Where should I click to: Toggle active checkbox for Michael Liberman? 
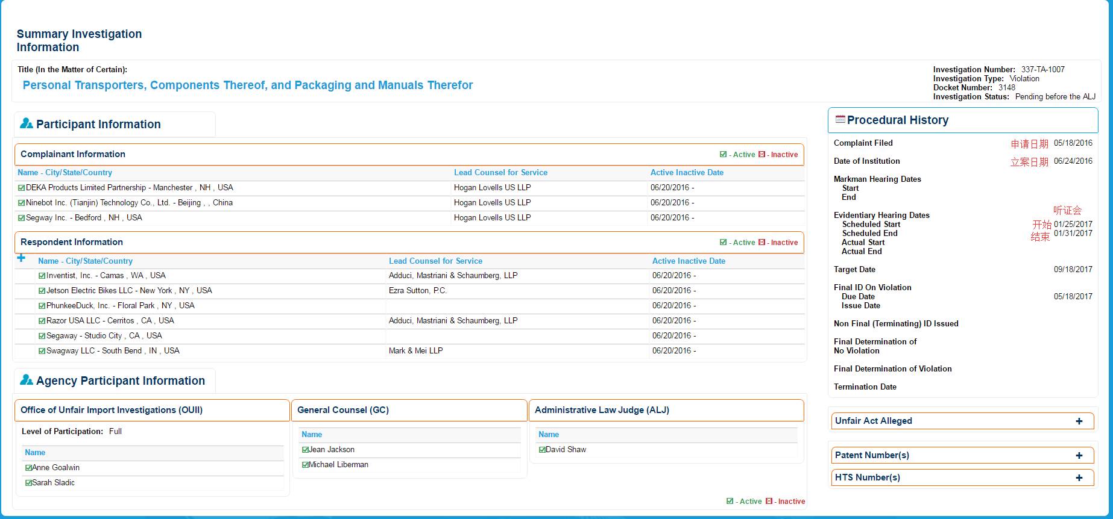305,465
